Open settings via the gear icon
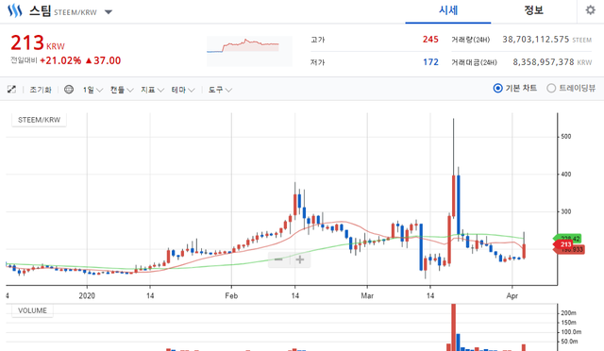The width and height of the screenshot is (604, 351). (x=590, y=10)
